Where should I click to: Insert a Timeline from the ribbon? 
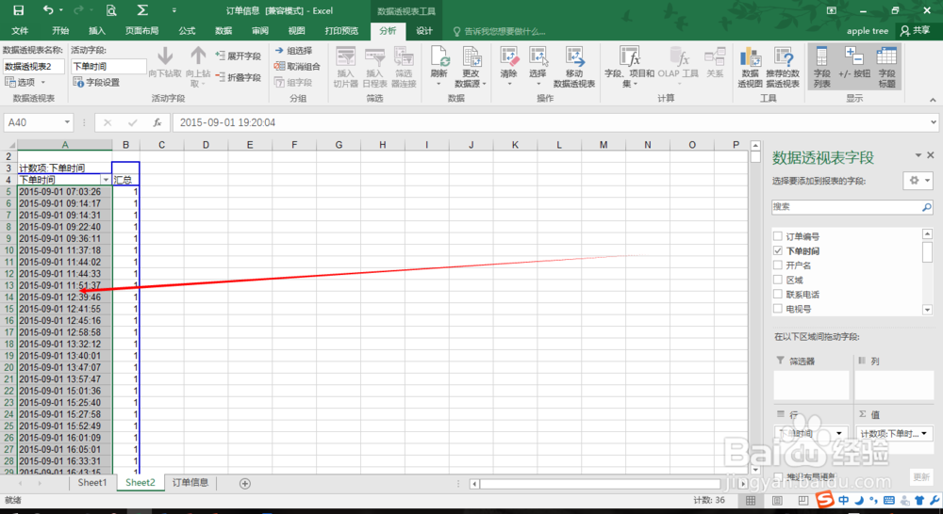[374, 67]
